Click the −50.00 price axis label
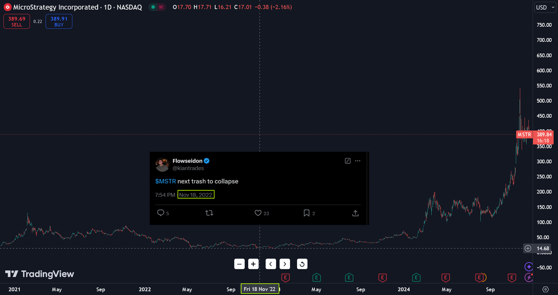 coord(543,268)
